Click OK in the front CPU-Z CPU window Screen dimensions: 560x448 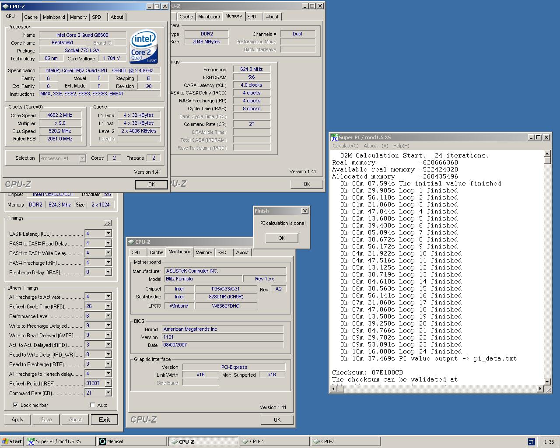click(151, 184)
